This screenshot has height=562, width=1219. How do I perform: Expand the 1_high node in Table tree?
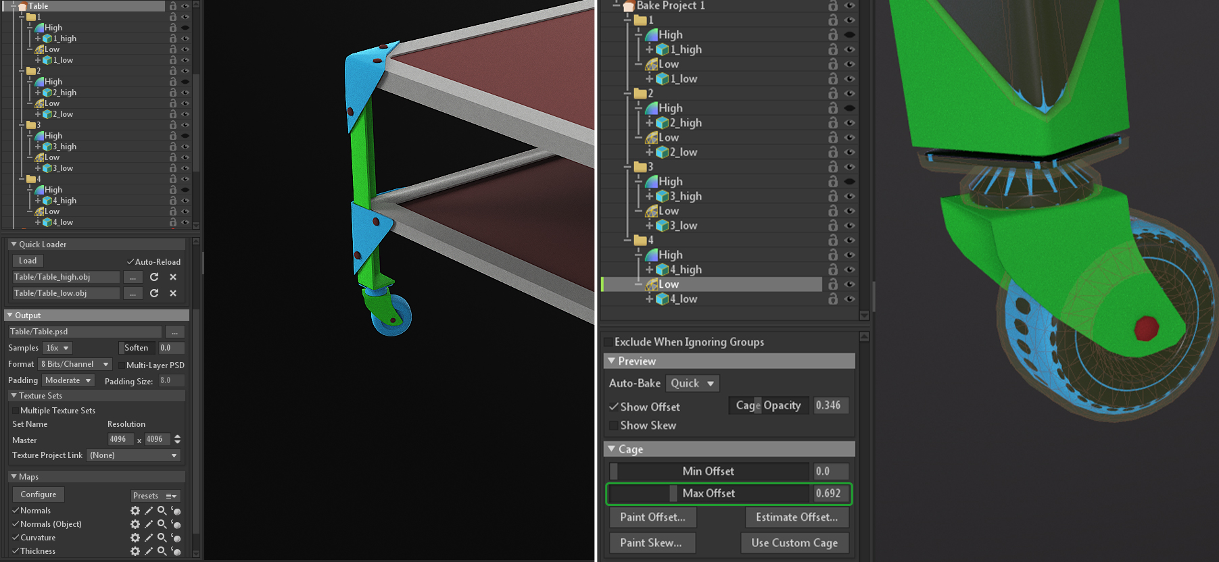[38, 39]
